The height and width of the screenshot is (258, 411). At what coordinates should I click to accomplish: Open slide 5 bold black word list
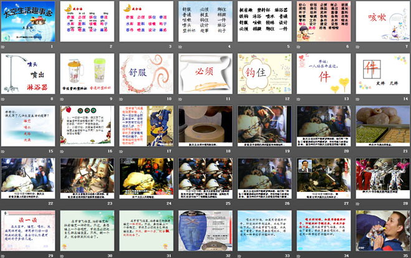[265, 21]
